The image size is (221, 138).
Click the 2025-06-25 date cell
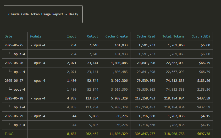(14, 45)
